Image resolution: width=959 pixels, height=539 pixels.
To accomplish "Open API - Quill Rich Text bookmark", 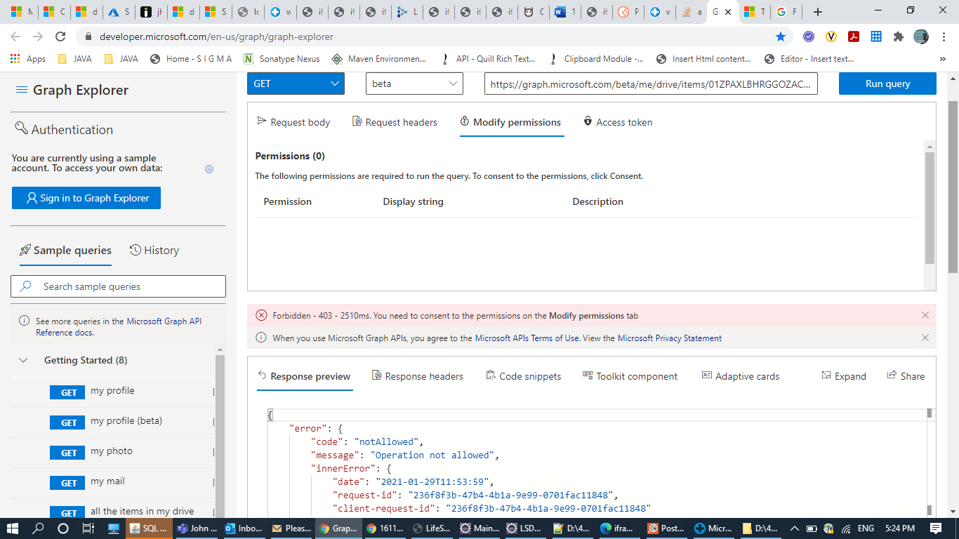I will (488, 59).
